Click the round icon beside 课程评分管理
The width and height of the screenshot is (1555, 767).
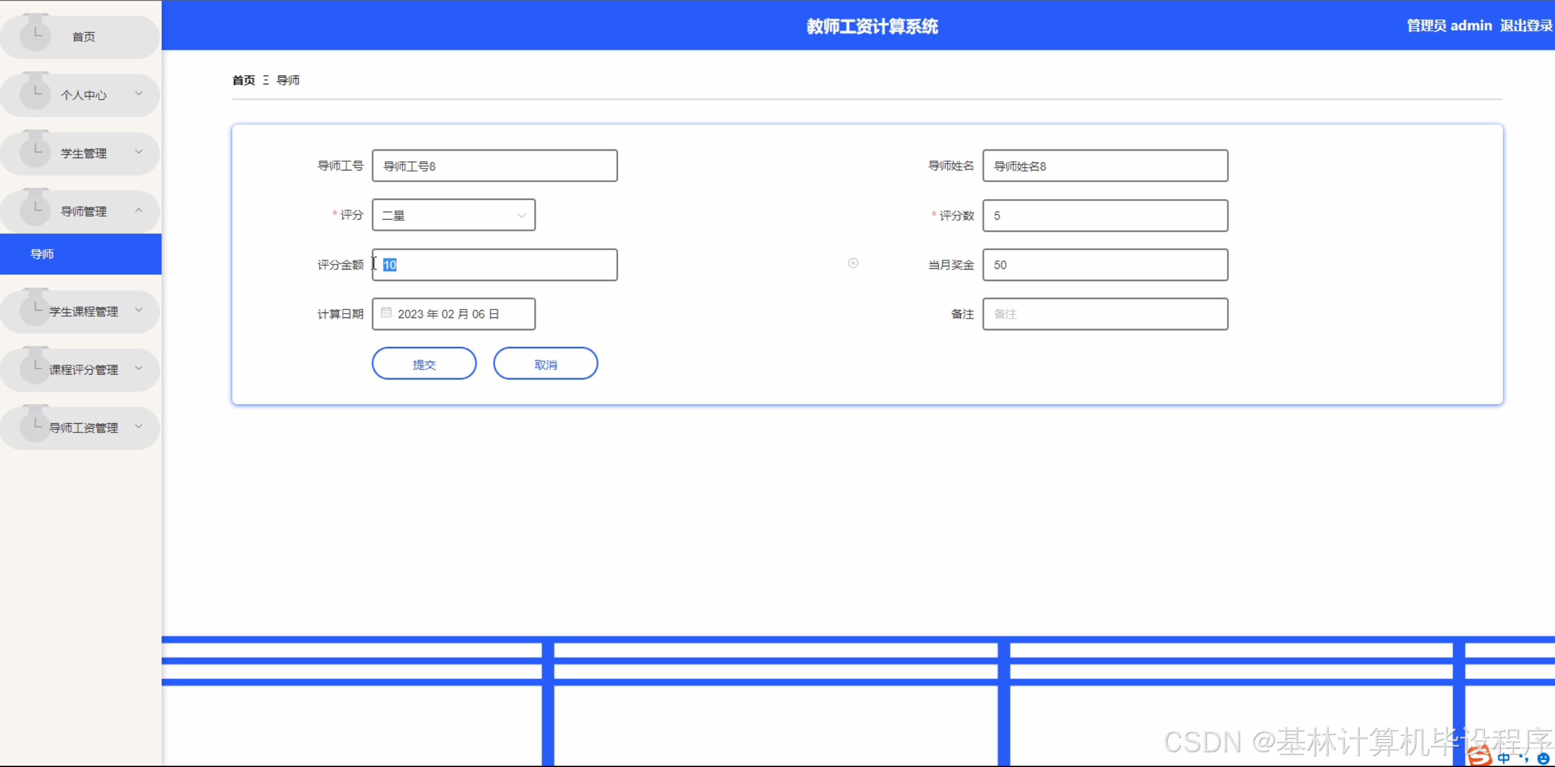(35, 368)
